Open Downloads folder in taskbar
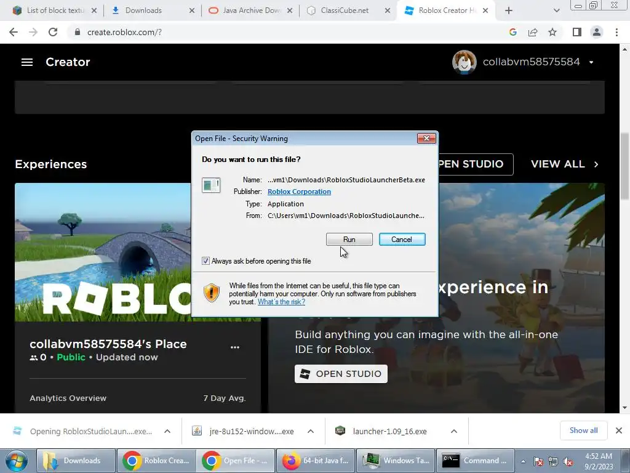Viewport: 630px width, 473px height. coord(76,461)
